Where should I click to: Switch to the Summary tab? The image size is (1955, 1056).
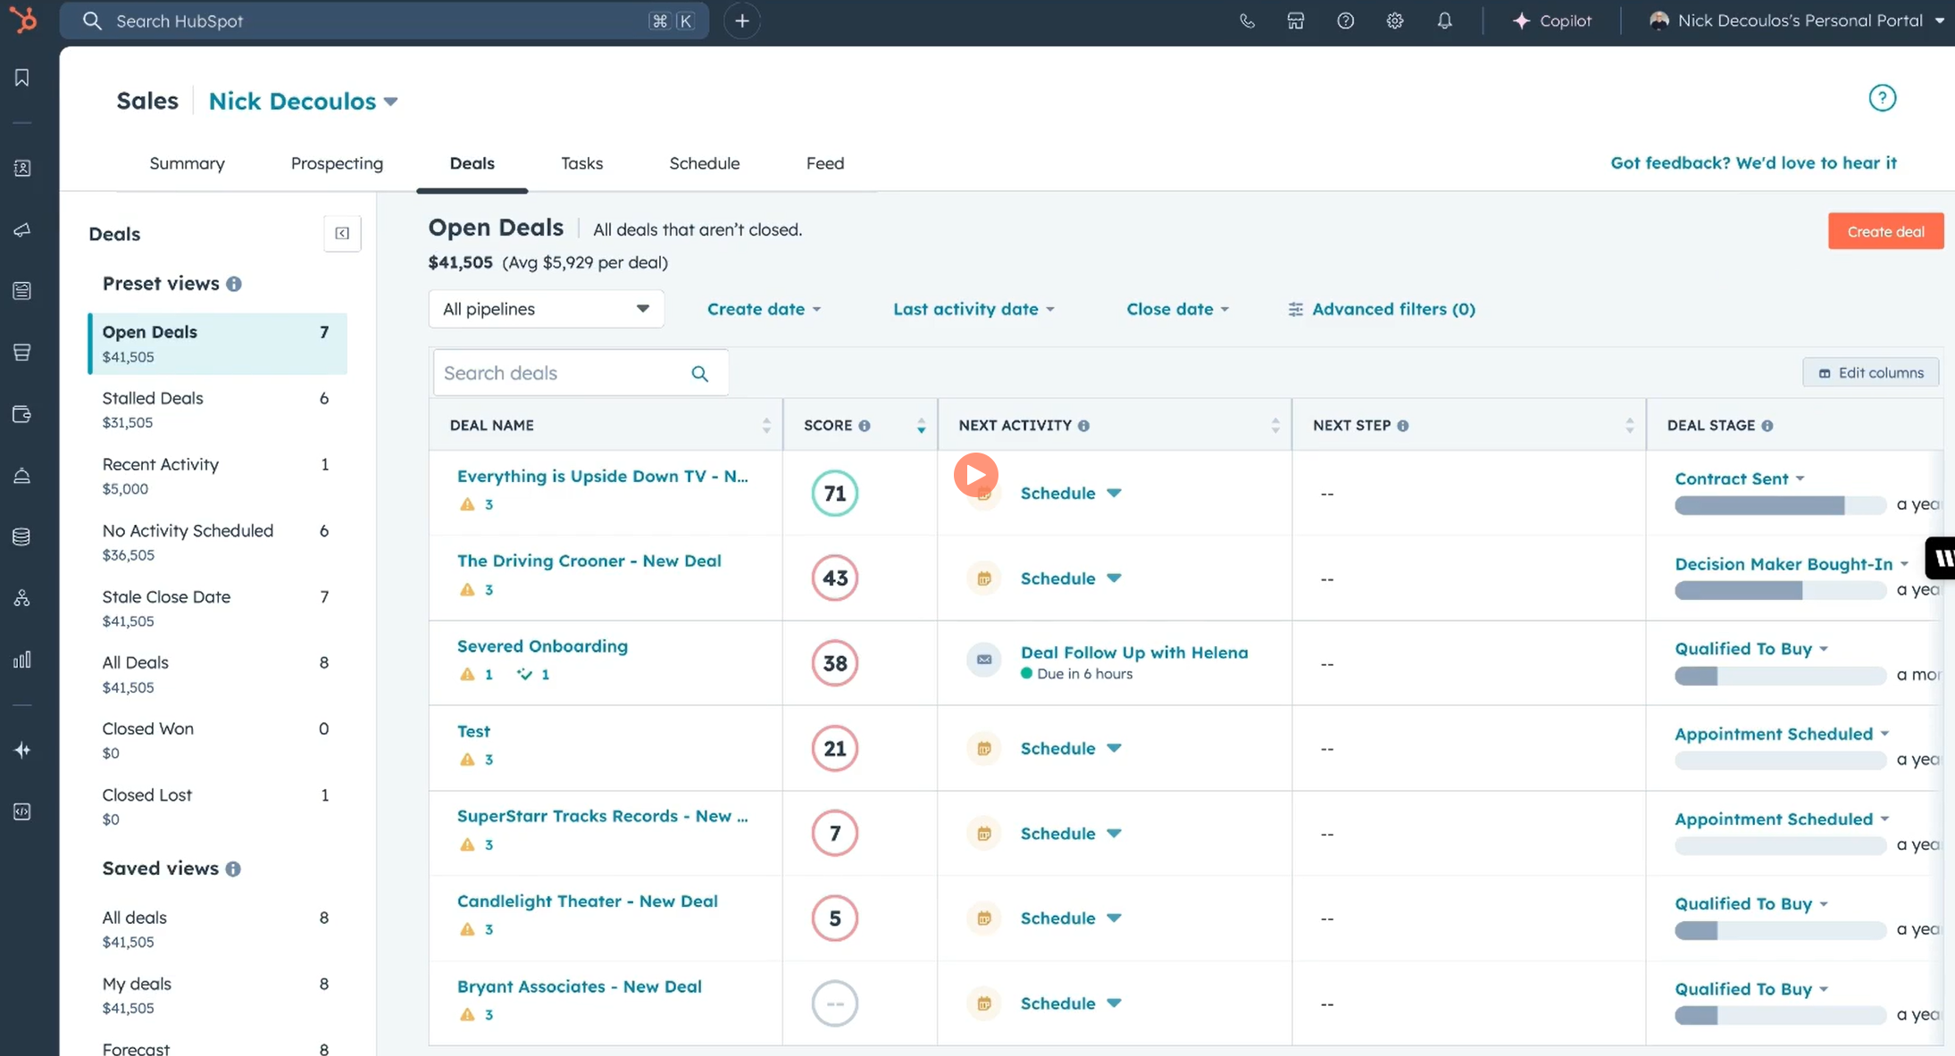(x=188, y=163)
